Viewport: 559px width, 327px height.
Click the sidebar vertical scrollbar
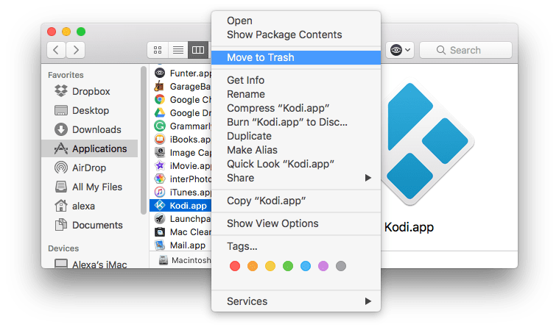(x=144, y=140)
